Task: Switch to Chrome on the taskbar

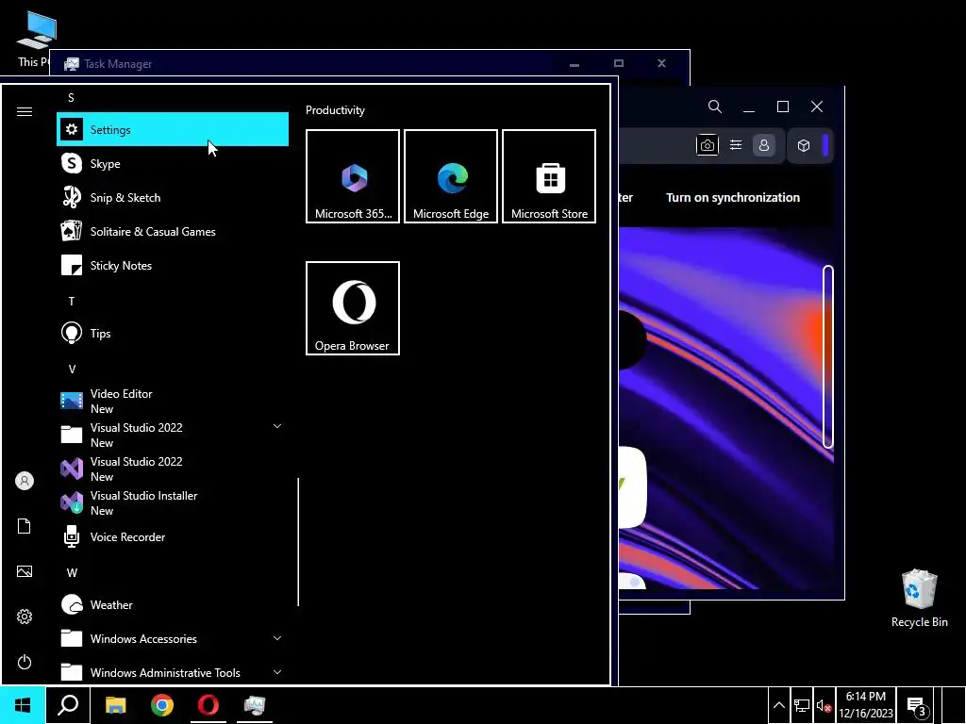Action: point(162,705)
